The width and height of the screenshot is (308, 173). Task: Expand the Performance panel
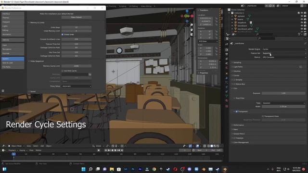point(239,125)
